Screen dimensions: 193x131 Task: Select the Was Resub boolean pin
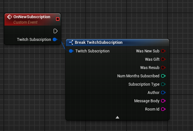pyautogui.click(x=163, y=68)
